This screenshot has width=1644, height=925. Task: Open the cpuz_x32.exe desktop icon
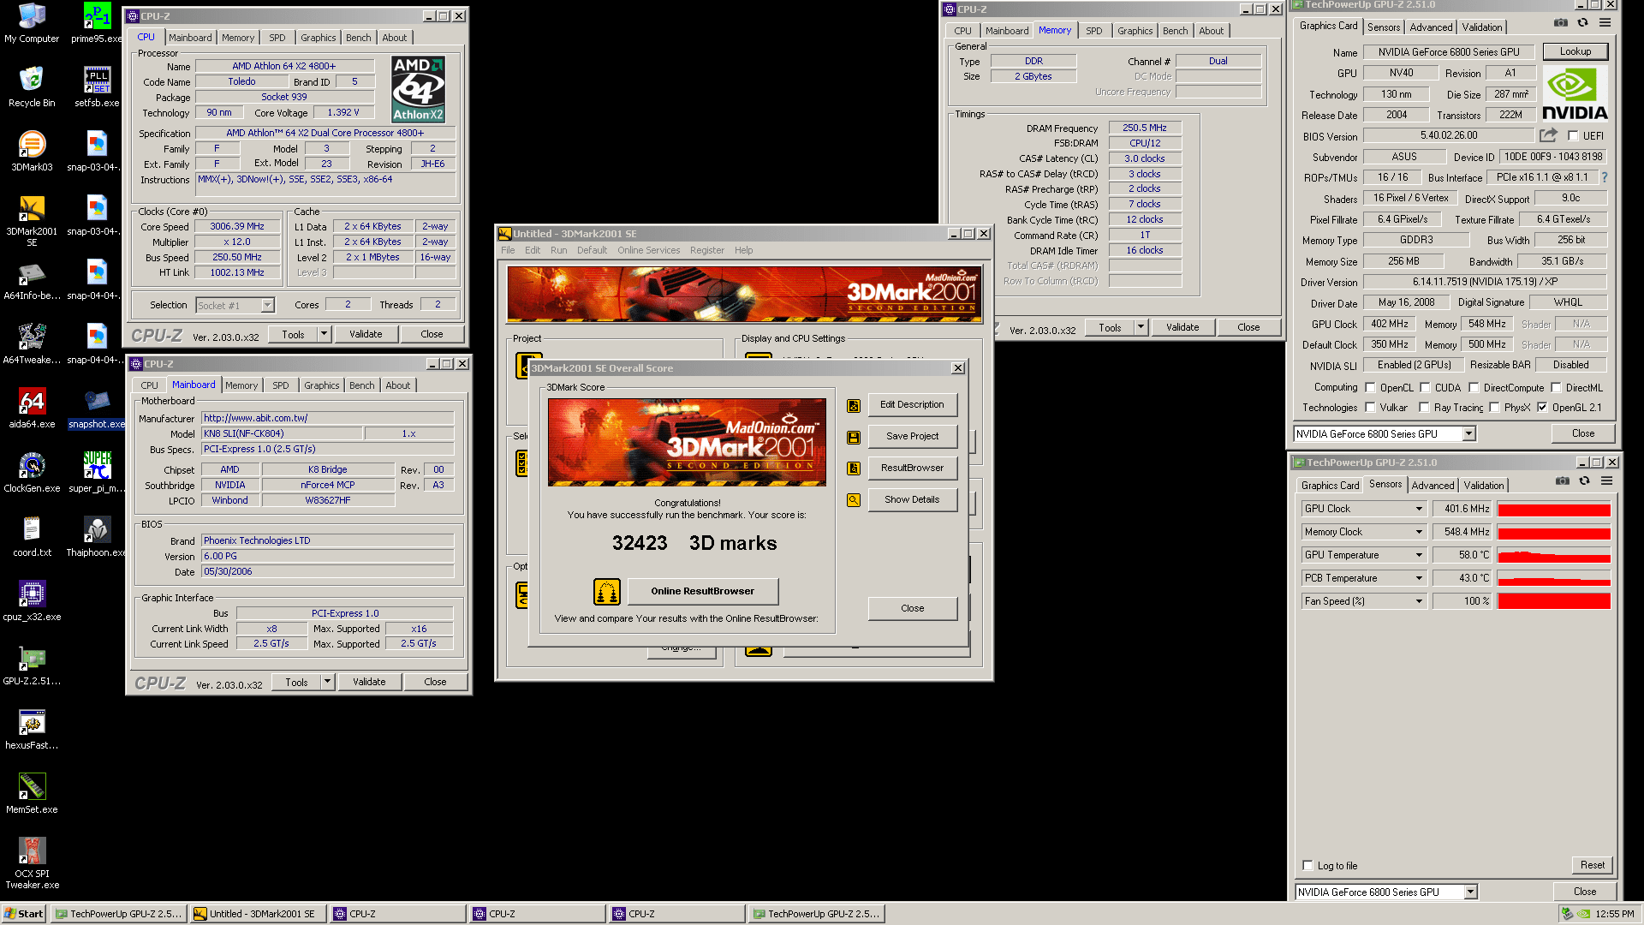coord(32,600)
